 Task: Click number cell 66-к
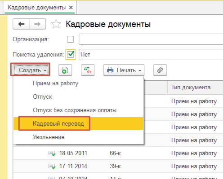coord(115,153)
